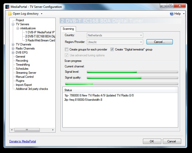Open the Country dropdown showing Netherlands
The height and width of the screenshot is (153, 192).
[115, 35]
